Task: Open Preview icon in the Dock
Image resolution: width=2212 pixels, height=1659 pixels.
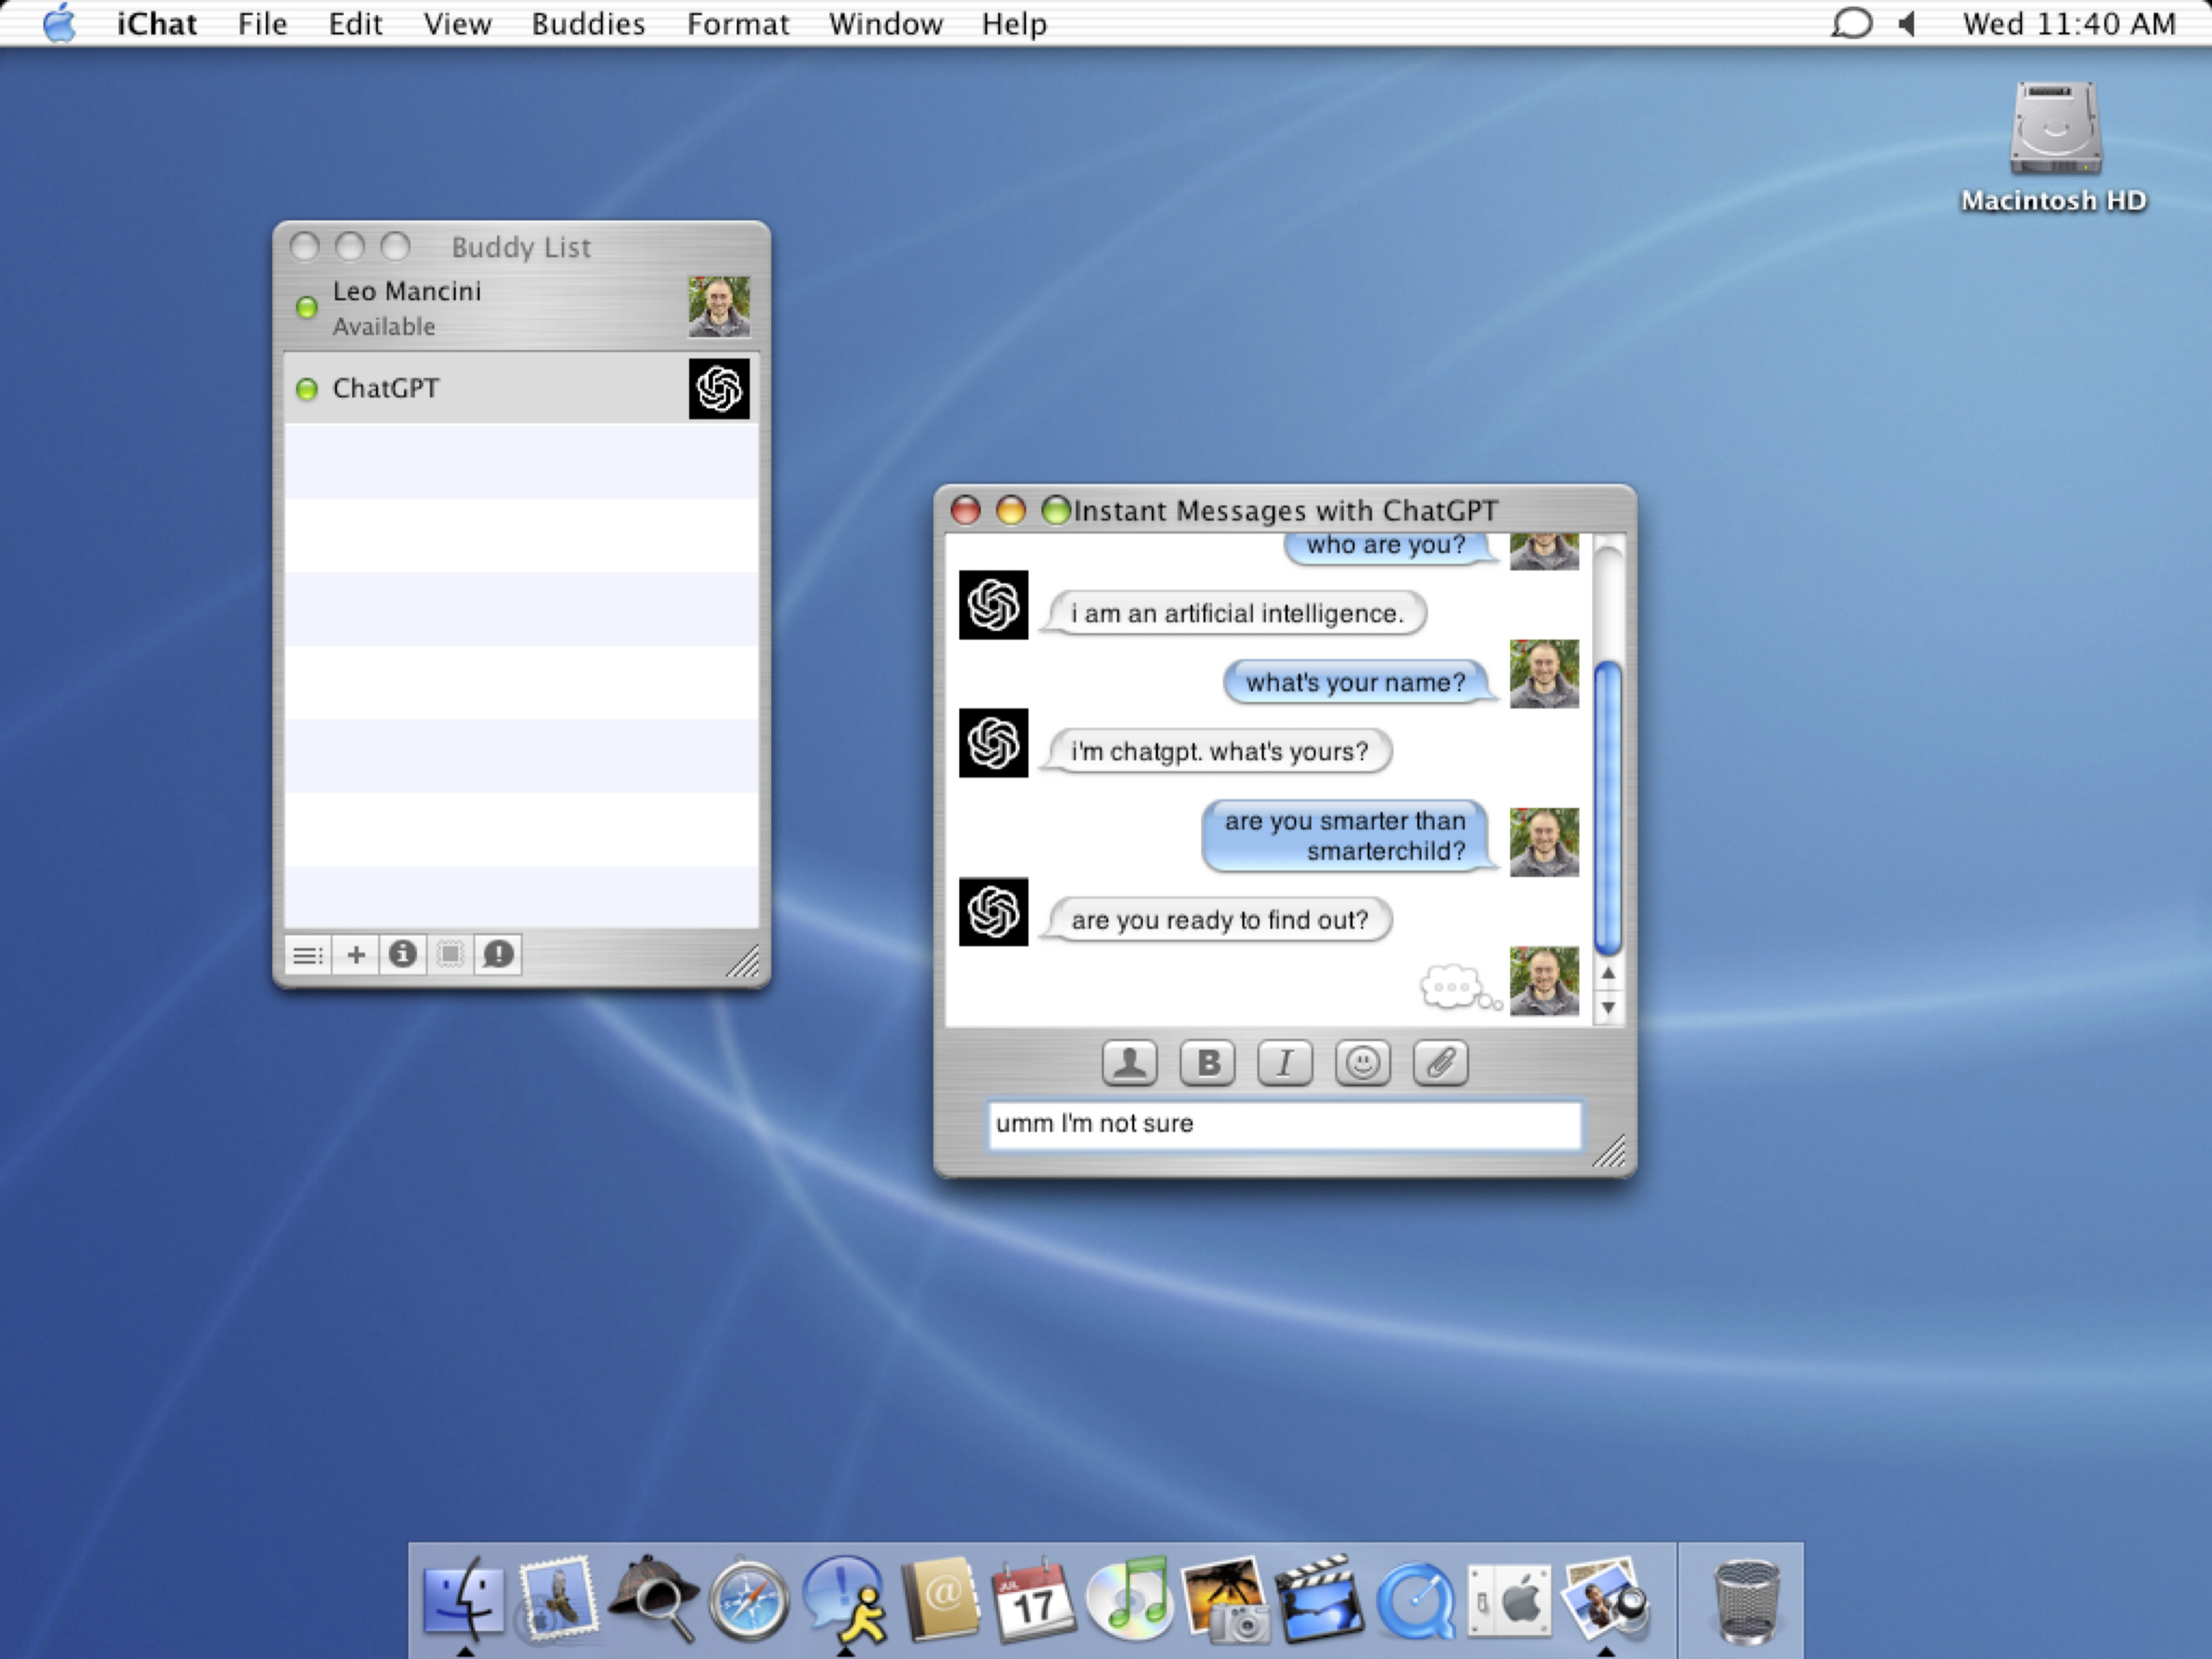Action: tap(1606, 1599)
